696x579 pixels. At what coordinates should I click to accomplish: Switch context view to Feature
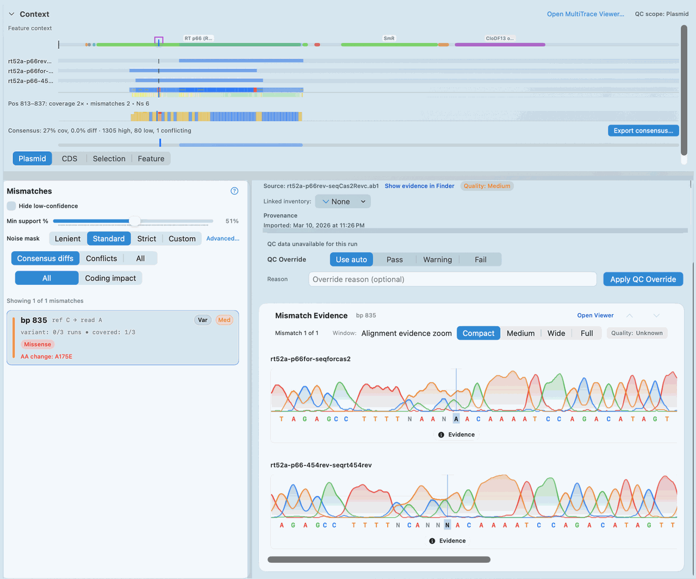(x=151, y=158)
